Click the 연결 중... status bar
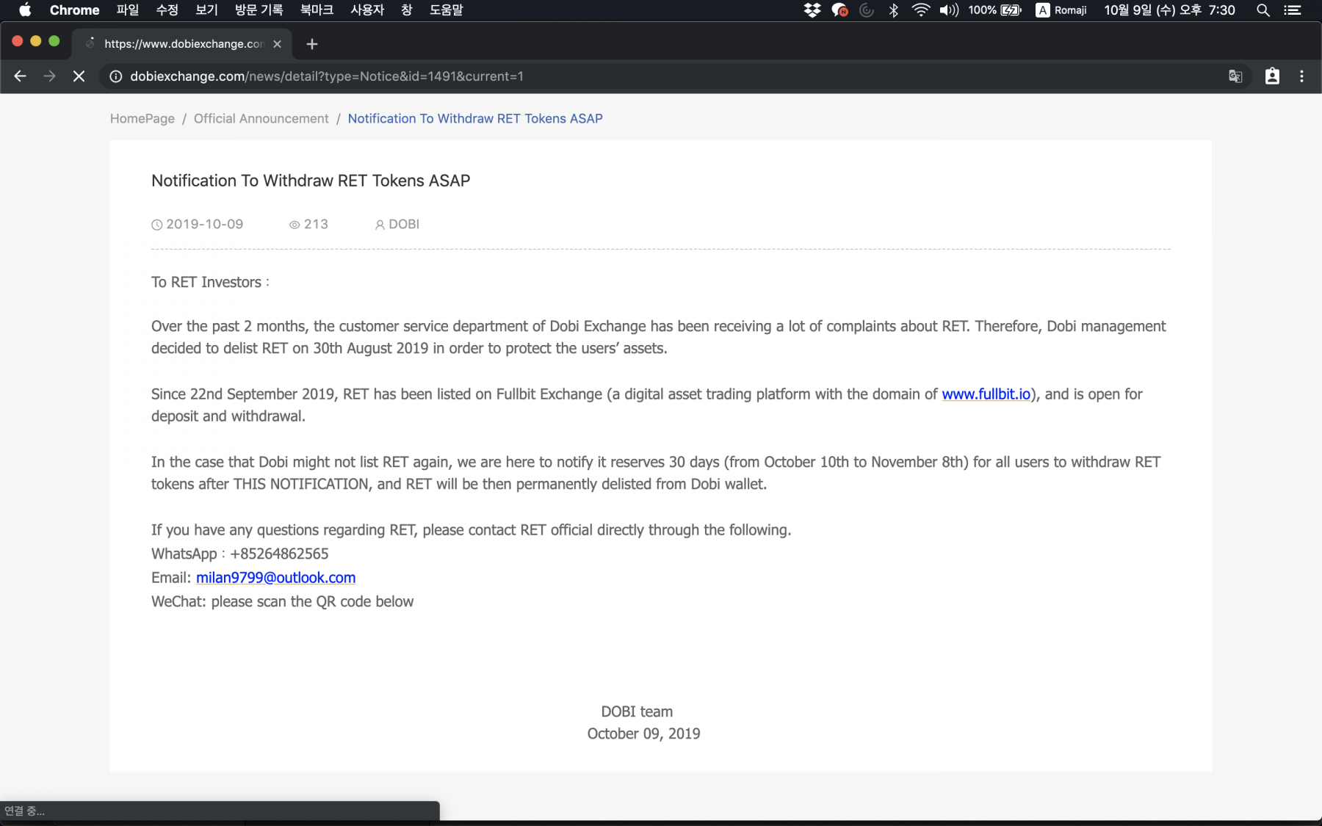1322x826 pixels. [220, 811]
